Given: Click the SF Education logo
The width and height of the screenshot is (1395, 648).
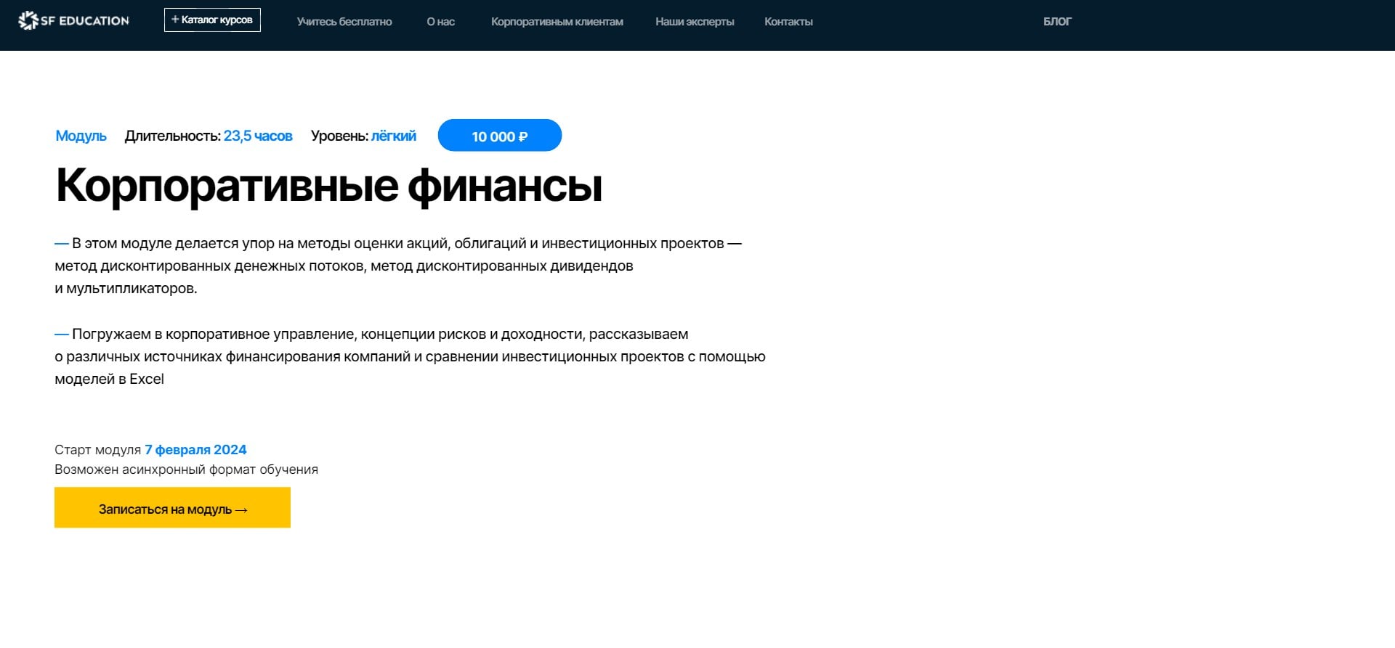Looking at the screenshot, I should point(73,21).
